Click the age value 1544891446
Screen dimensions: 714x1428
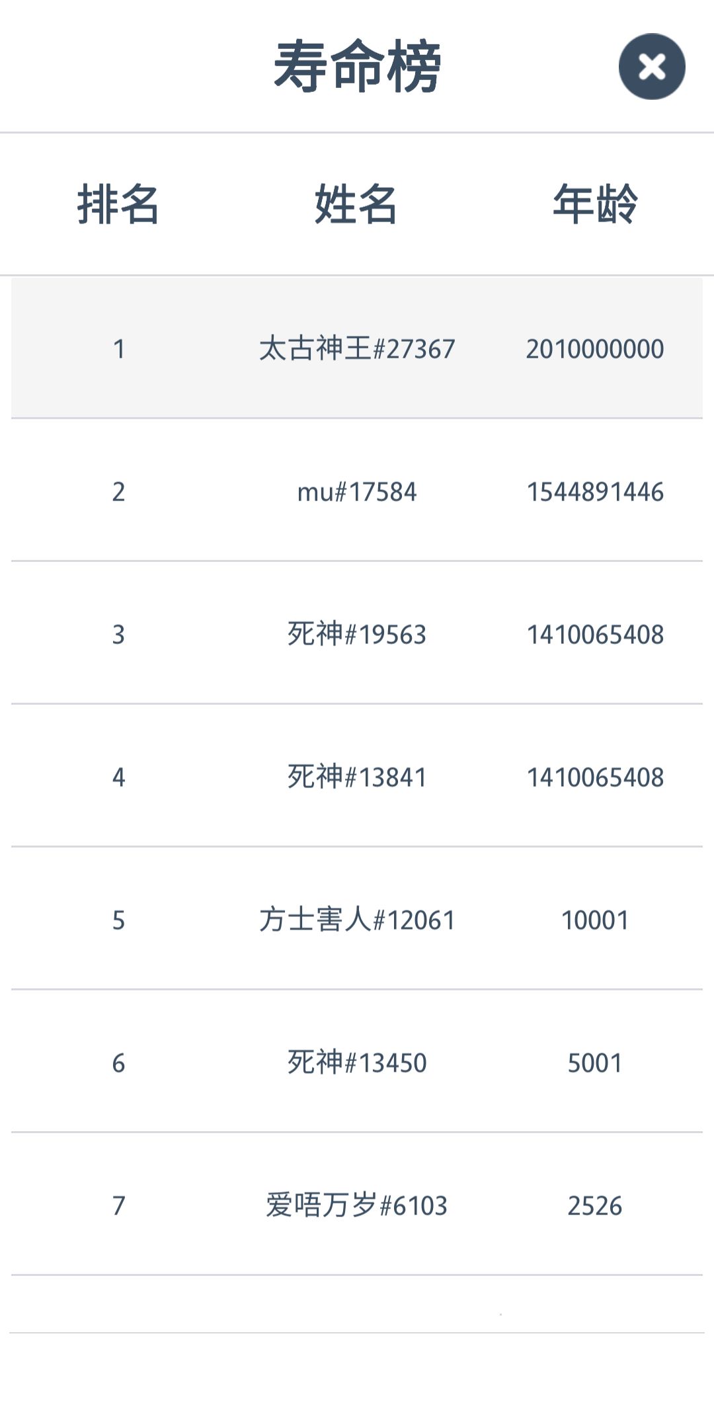[x=595, y=491]
